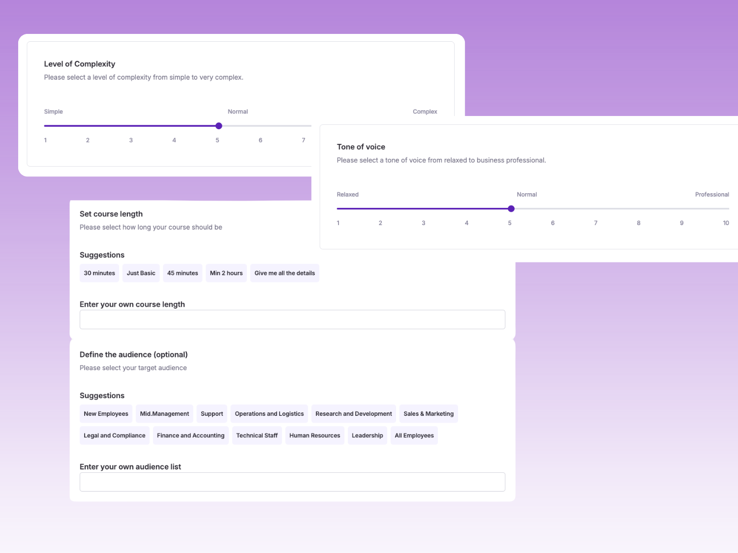Click the Tone of voice slider handle

[x=511, y=209]
